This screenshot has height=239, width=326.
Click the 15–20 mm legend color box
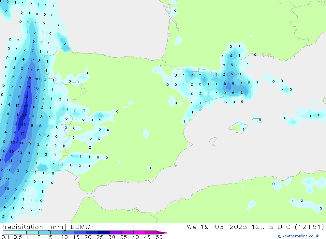(80, 232)
